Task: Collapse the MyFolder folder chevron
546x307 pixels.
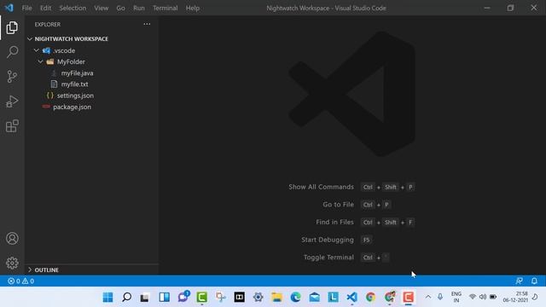Action: [x=41, y=61]
